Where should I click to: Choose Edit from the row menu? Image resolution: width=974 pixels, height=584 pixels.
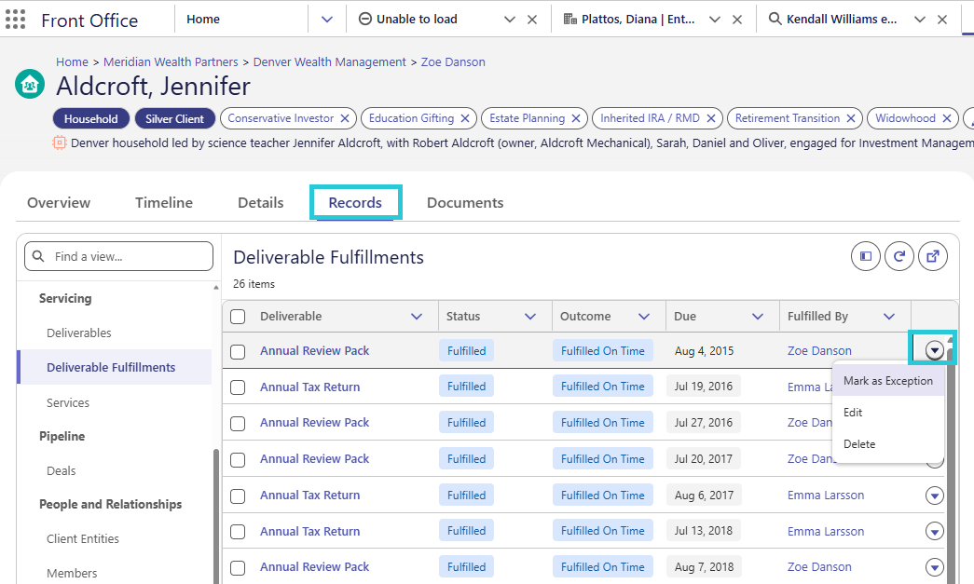point(887,412)
